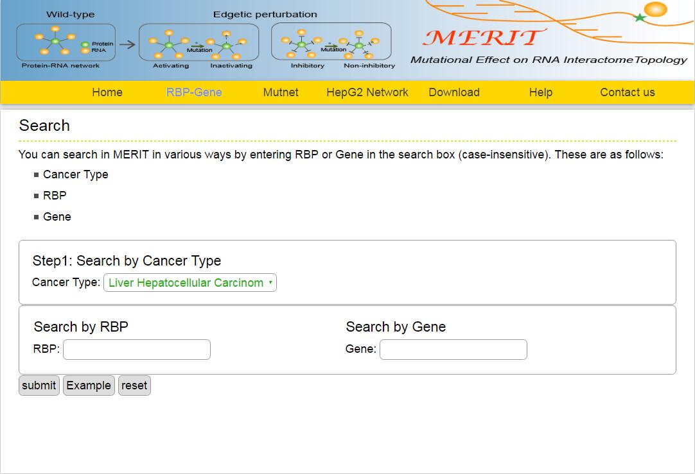Navigate to the Mutnet page

281,92
